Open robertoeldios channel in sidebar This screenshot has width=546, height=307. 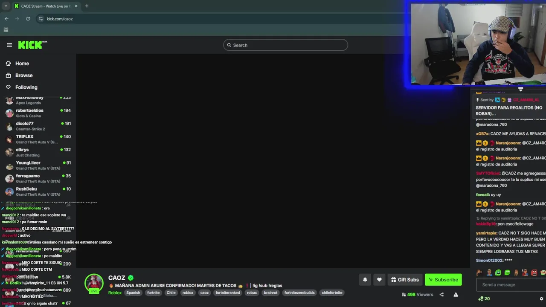pyautogui.click(x=38, y=113)
